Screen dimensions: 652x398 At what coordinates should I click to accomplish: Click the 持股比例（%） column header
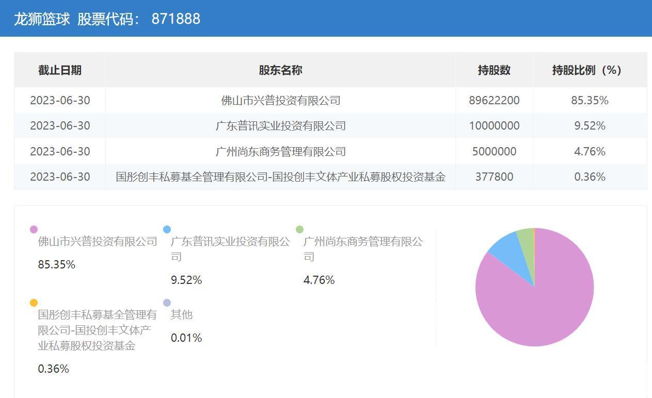click(x=590, y=70)
